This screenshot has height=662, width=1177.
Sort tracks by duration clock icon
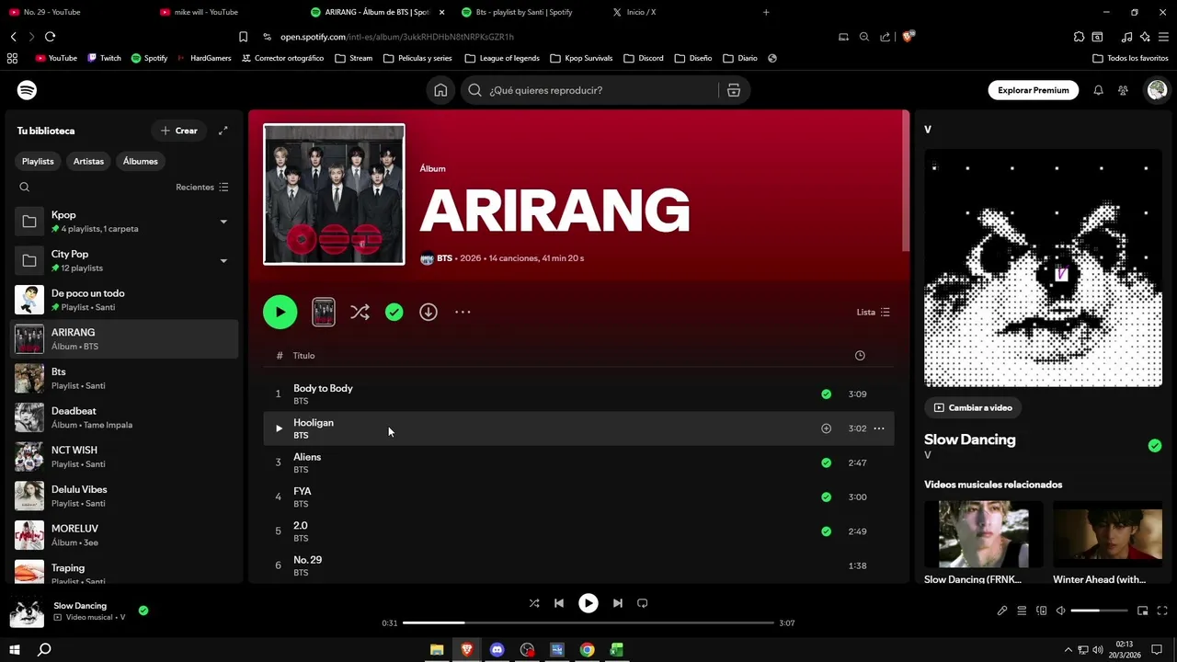(860, 356)
